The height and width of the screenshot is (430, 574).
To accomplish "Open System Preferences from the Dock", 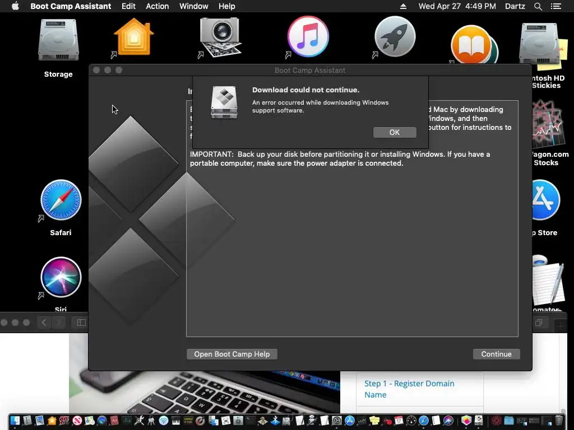I will (337, 420).
